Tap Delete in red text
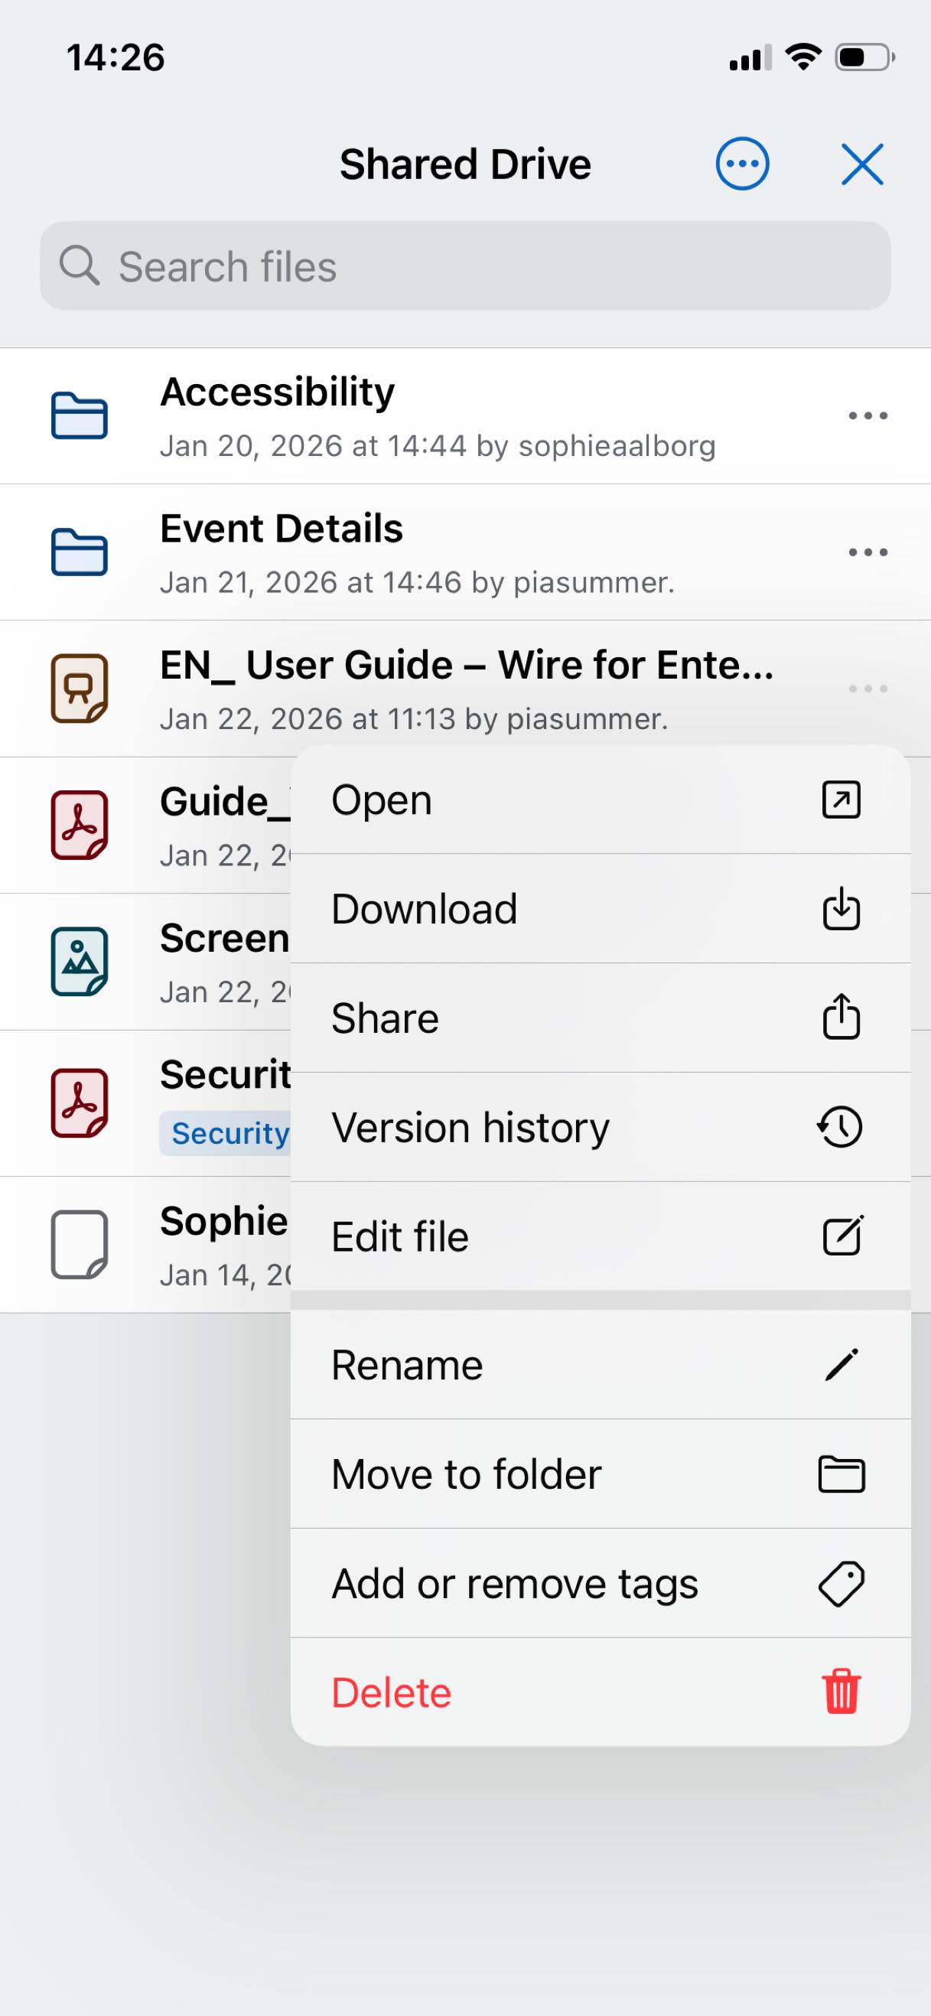This screenshot has width=931, height=2016. [x=391, y=1692]
